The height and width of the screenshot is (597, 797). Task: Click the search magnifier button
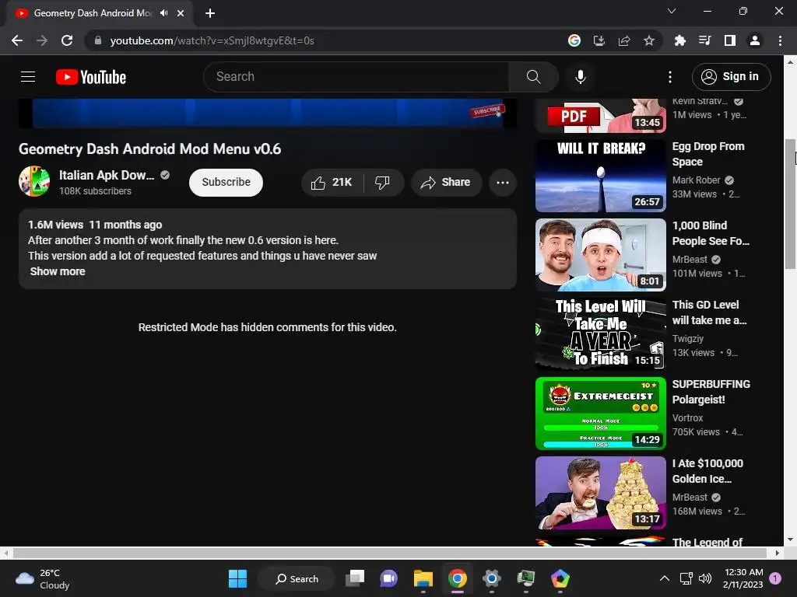click(x=533, y=77)
